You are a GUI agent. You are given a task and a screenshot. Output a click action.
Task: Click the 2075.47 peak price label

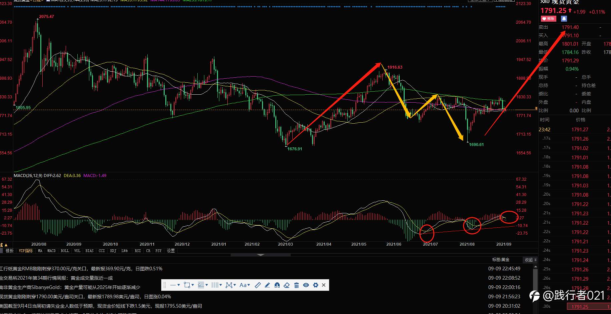46,16
